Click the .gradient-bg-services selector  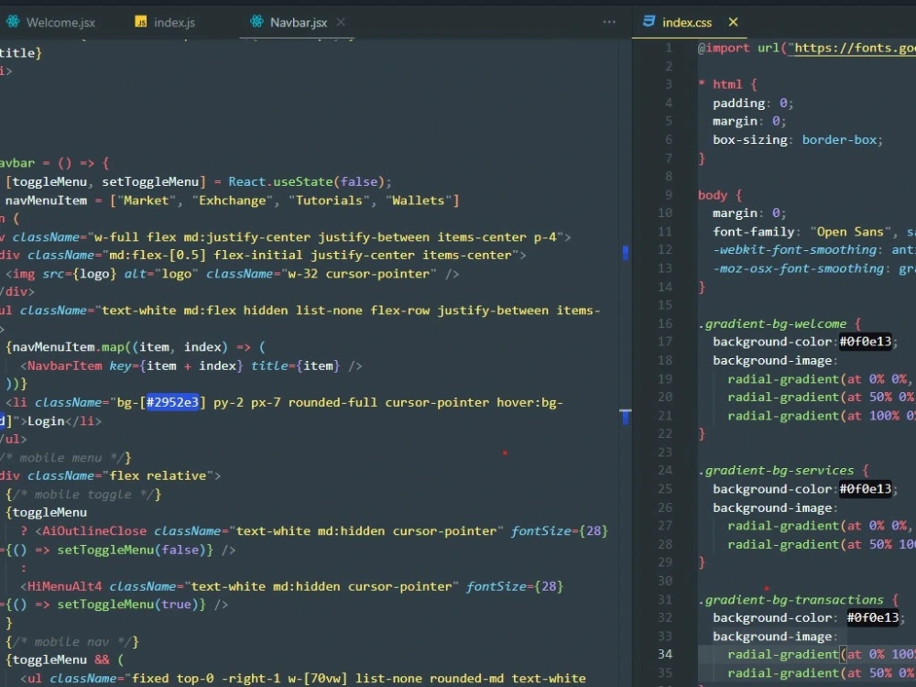point(776,470)
